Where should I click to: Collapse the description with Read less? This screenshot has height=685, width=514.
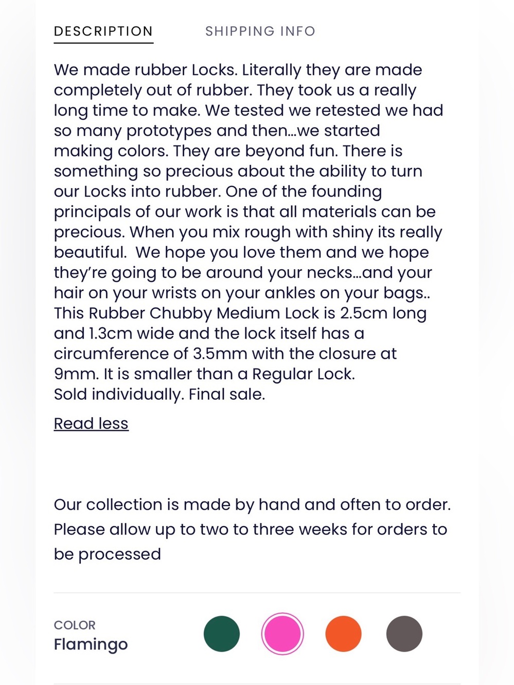pos(91,423)
